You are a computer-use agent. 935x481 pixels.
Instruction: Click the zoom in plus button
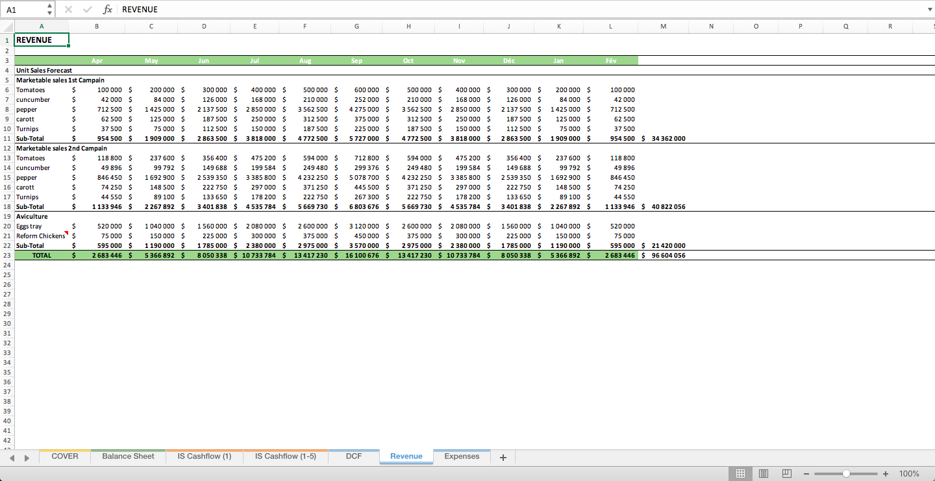pos(886,474)
